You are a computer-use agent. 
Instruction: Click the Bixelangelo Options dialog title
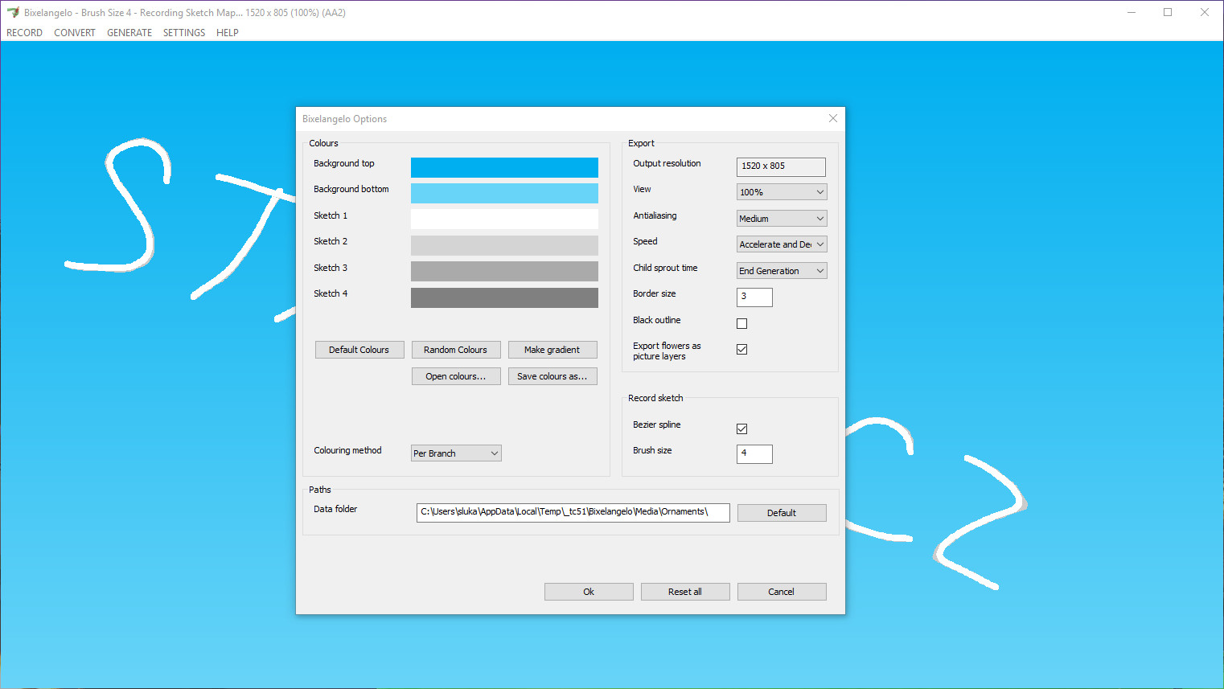[345, 119]
